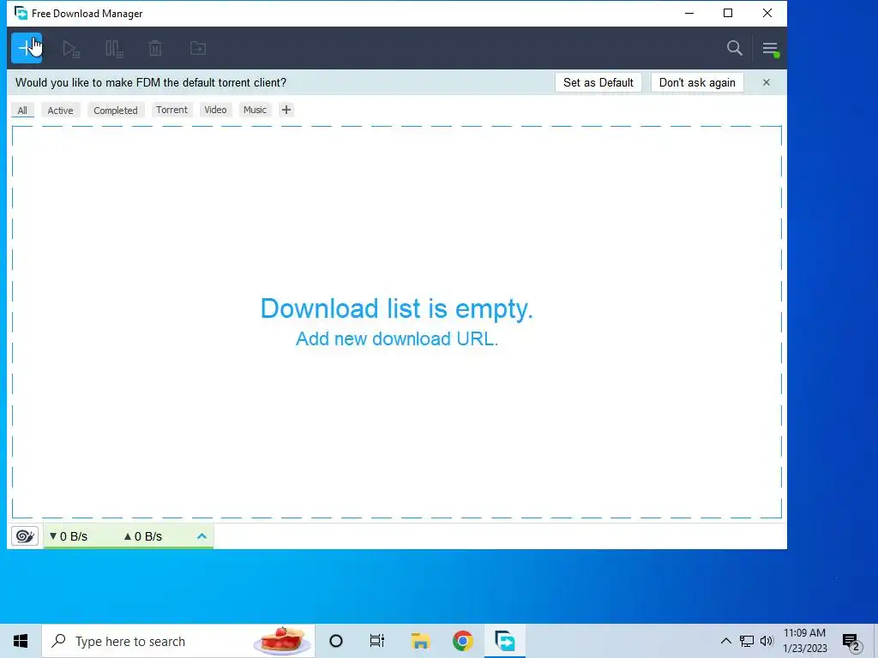Dismiss the default torrent client banner
Viewport: 878px width, 658px height.
pos(766,83)
